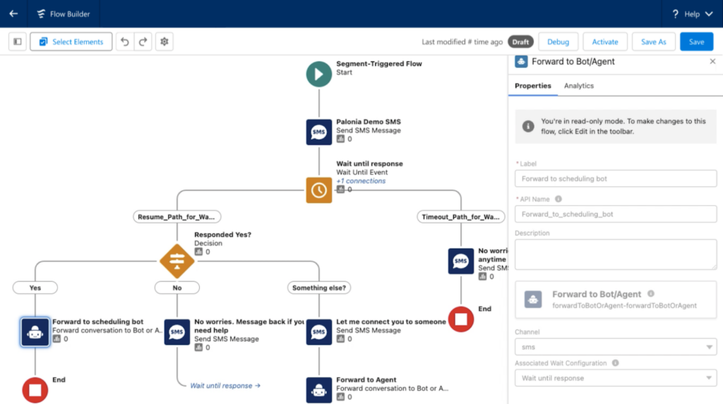The height and width of the screenshot is (404, 723).
Task: Close the Forward to Bot/Agent panel
Action: (x=712, y=62)
